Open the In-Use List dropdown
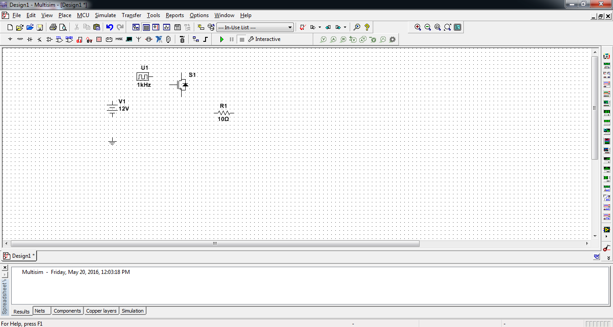 point(290,27)
